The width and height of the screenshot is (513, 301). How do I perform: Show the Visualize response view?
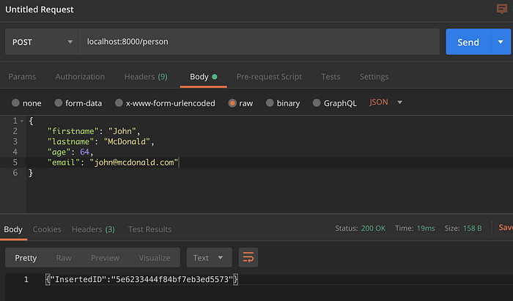[x=155, y=258]
